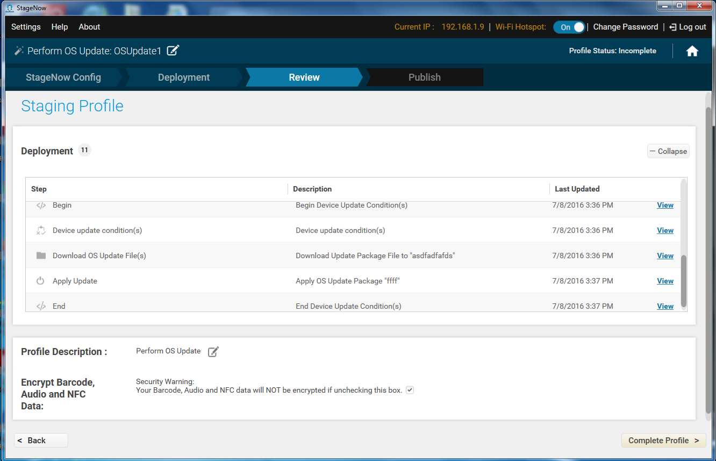Click the code icon in Begin row
The height and width of the screenshot is (461, 716).
point(41,205)
